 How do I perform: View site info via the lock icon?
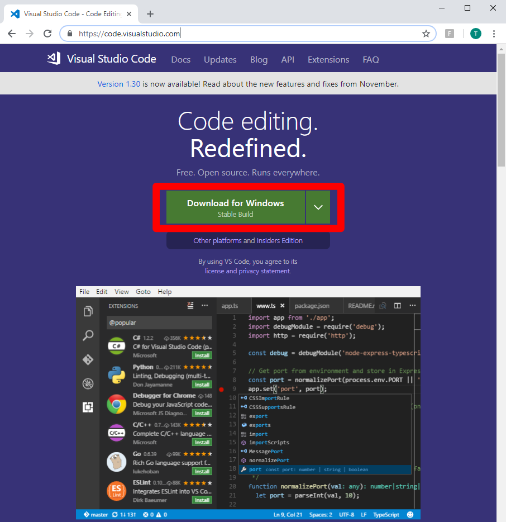pos(69,34)
